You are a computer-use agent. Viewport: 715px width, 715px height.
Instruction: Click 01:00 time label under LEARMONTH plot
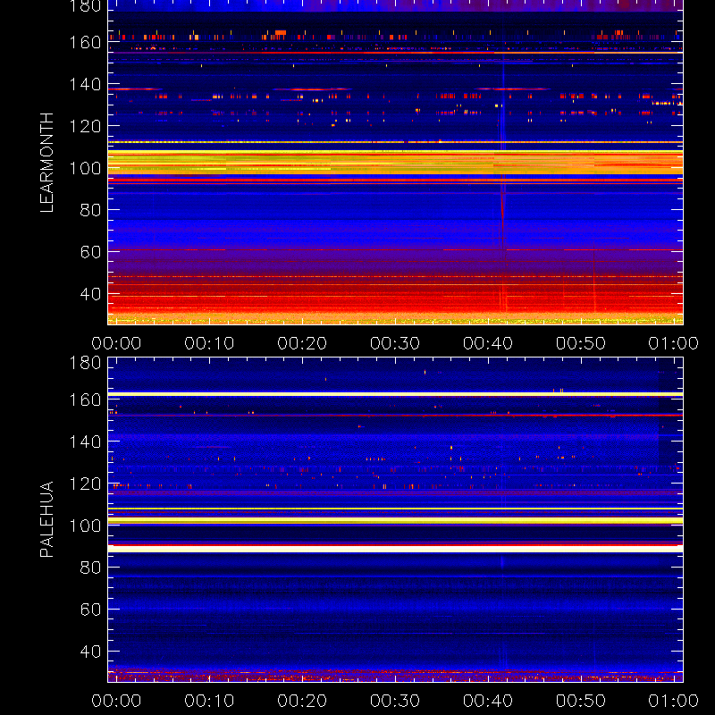[674, 343]
